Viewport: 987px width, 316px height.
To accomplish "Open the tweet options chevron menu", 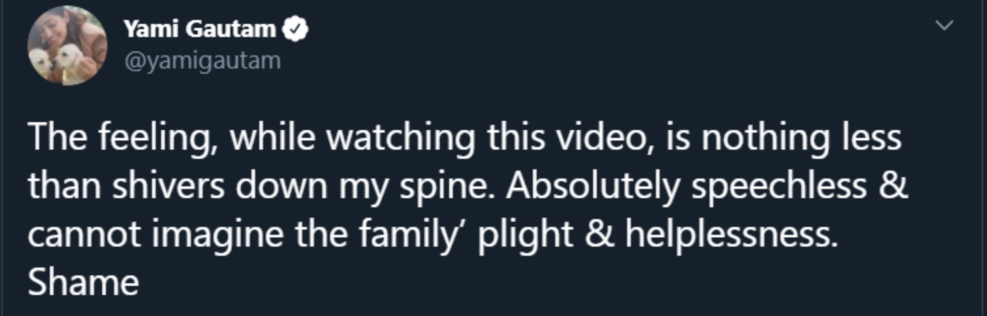I will tap(944, 26).
